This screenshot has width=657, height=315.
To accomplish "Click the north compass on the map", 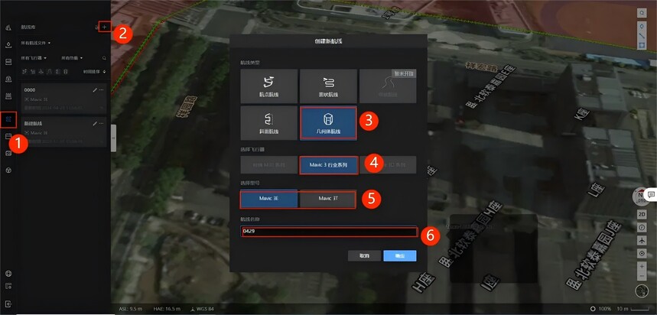I will pyautogui.click(x=641, y=197).
